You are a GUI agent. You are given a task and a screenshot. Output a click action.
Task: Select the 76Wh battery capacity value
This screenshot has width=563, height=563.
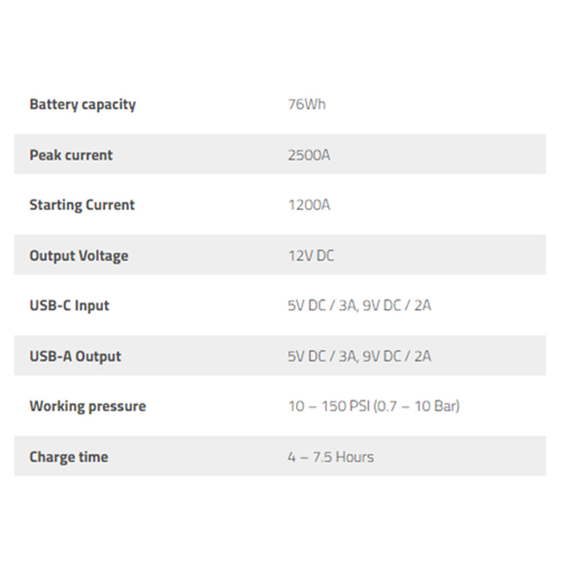306,105
